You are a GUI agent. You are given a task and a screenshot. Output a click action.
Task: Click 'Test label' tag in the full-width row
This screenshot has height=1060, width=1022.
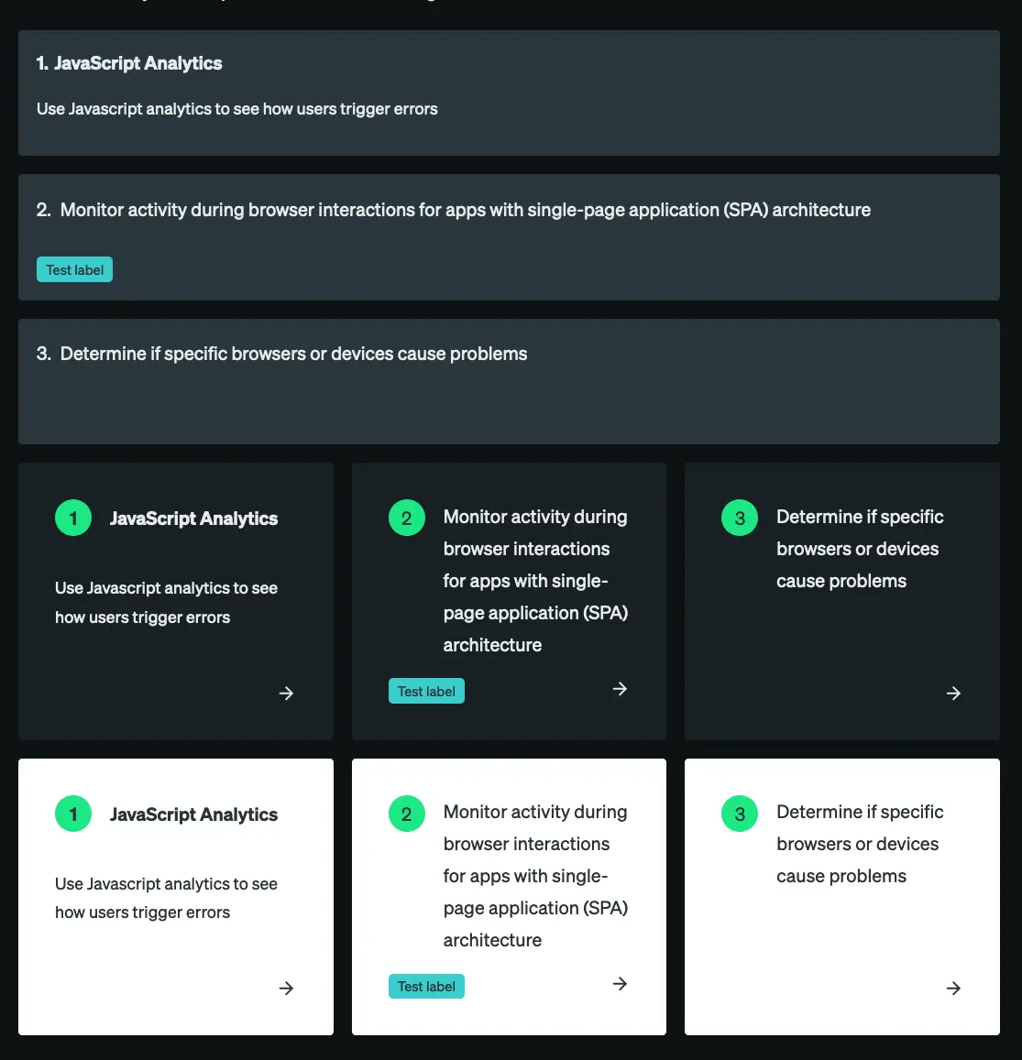tap(74, 270)
